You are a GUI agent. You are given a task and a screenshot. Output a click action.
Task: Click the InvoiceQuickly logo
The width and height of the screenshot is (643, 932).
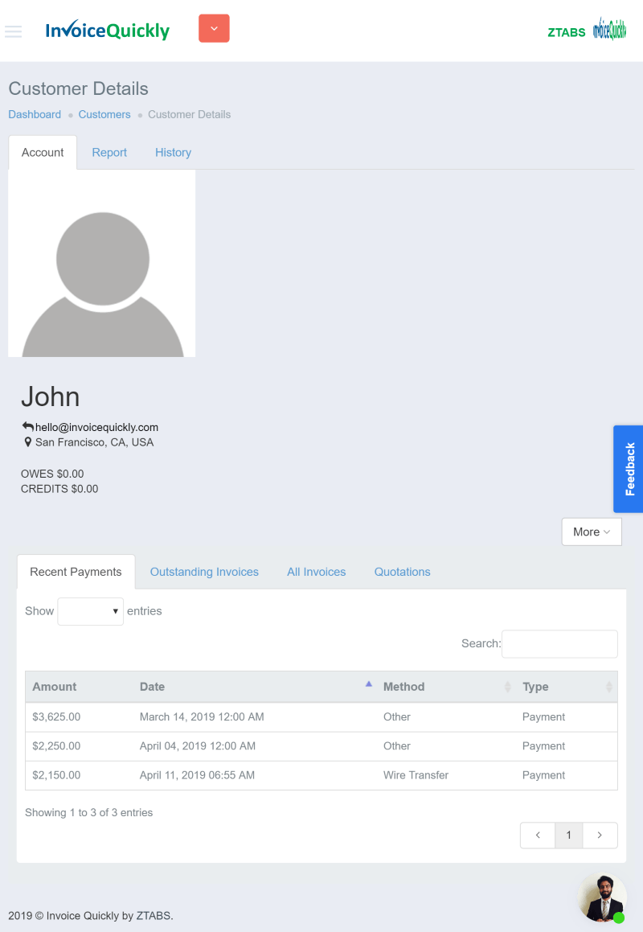108,31
